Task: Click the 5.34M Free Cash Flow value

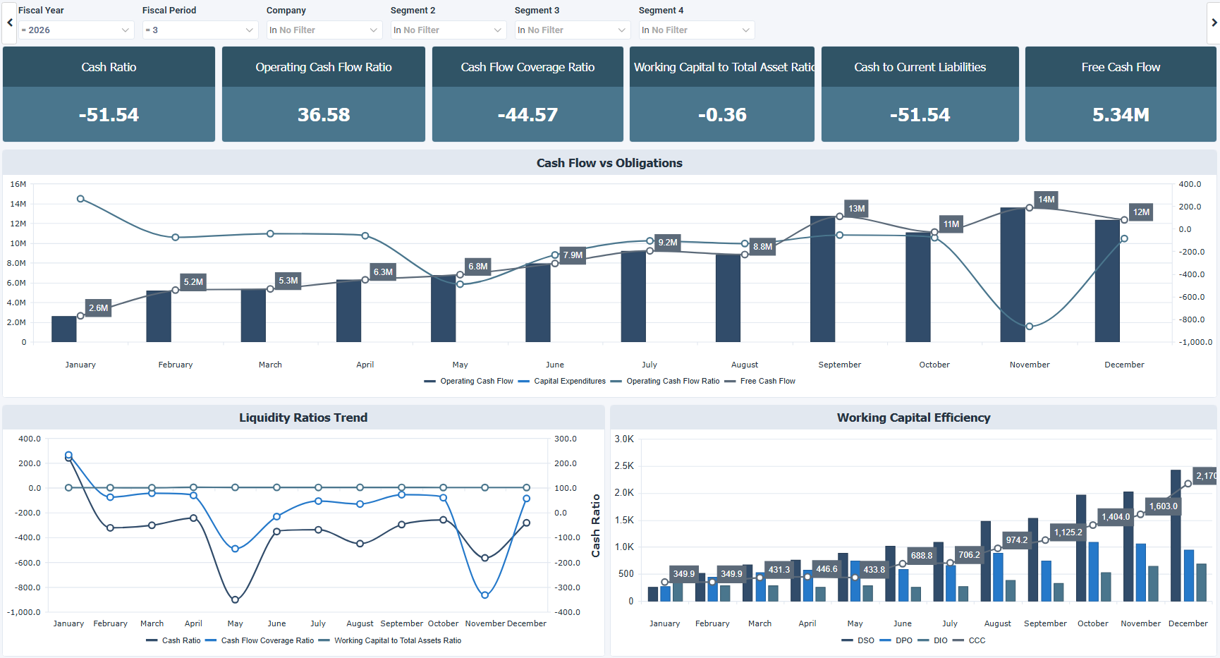Action: (x=1121, y=115)
